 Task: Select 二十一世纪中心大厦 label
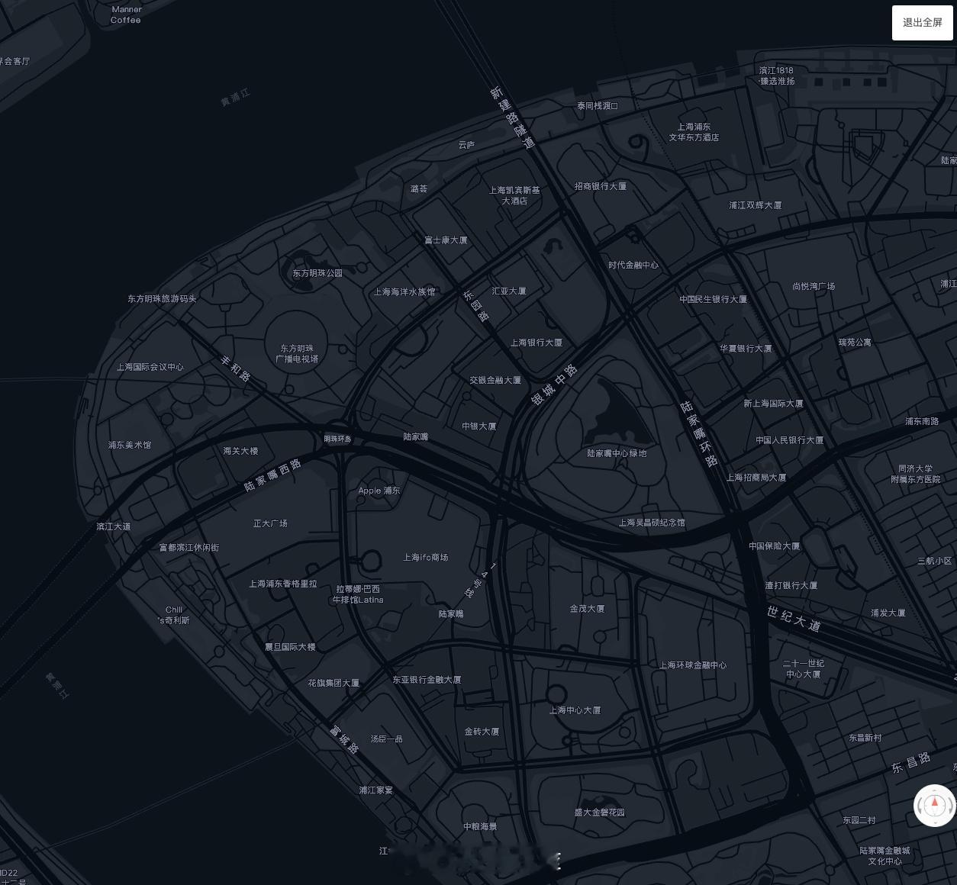pos(804,668)
